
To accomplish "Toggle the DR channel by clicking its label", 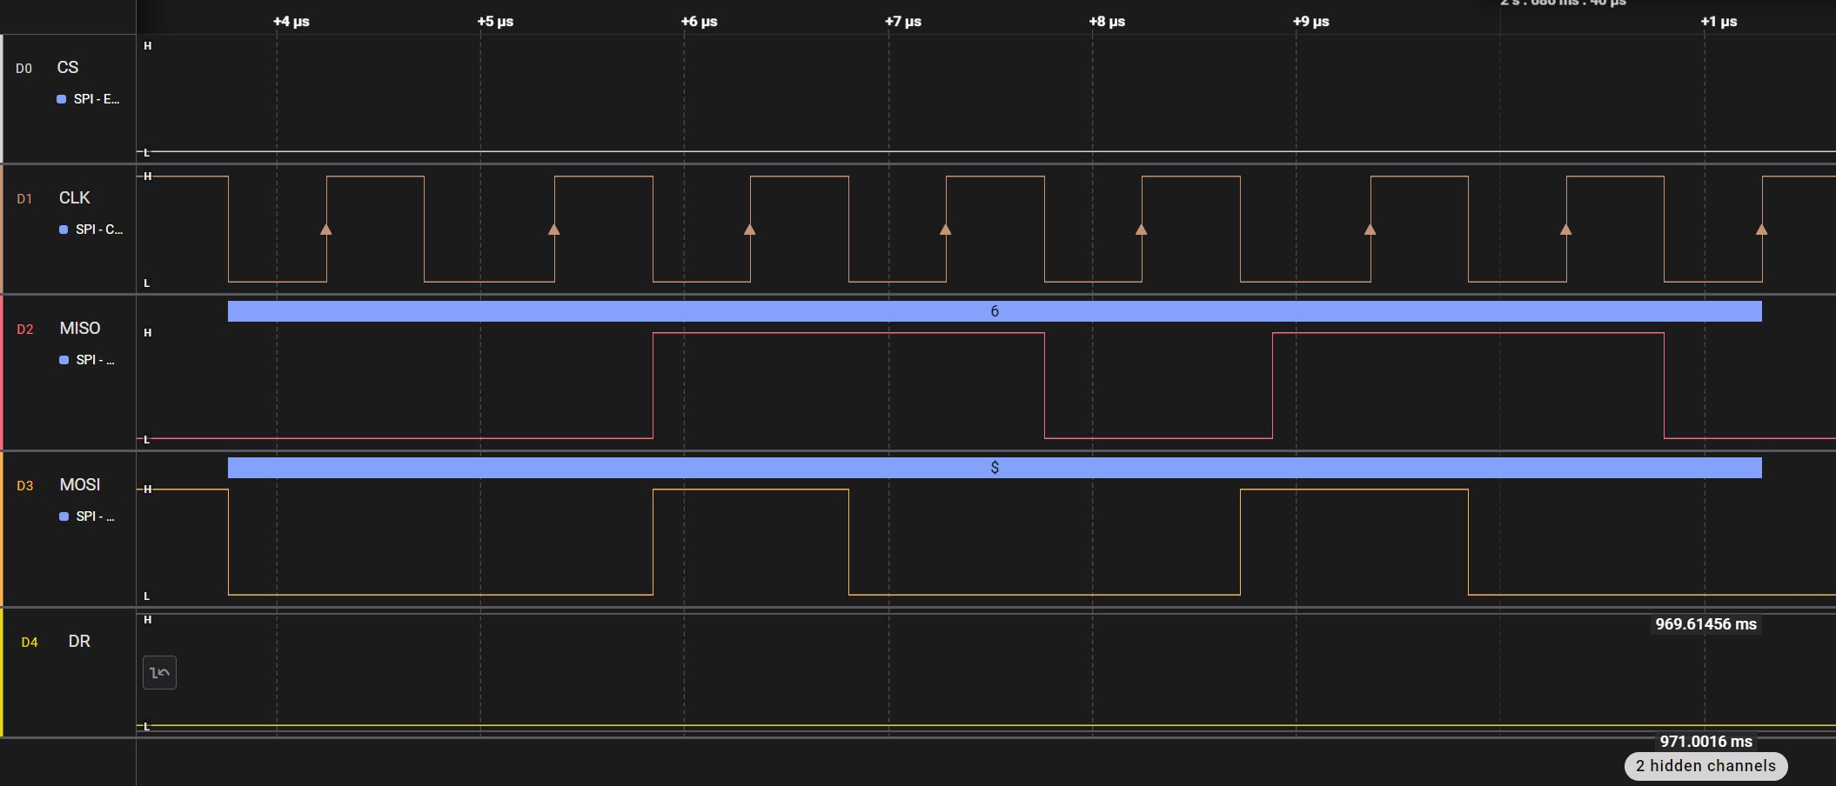I will 80,642.
